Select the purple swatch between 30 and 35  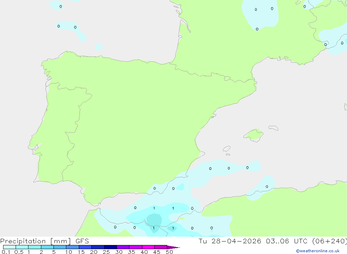click(123, 247)
